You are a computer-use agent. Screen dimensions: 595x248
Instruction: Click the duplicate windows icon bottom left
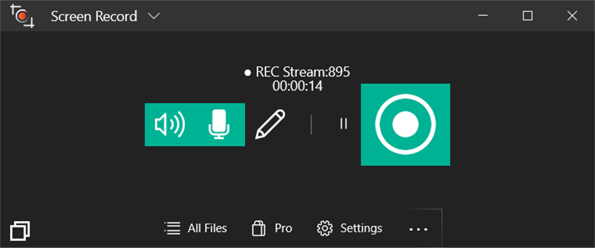pyautogui.click(x=20, y=230)
